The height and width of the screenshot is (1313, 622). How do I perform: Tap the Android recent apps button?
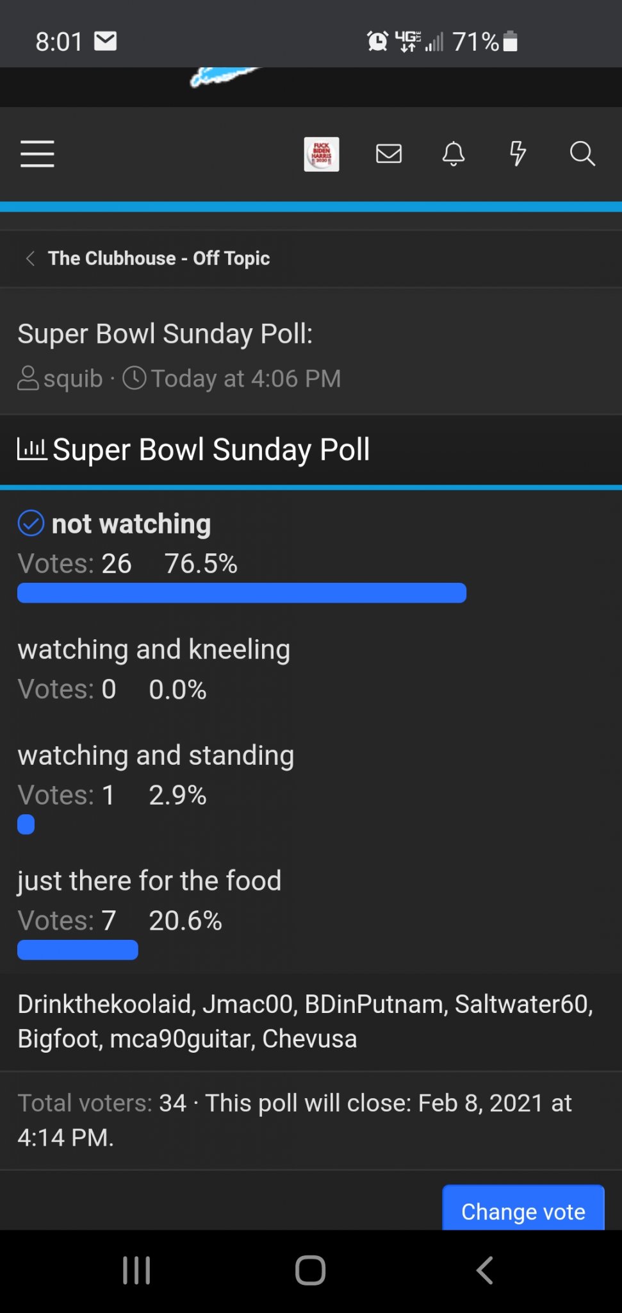click(x=136, y=1270)
